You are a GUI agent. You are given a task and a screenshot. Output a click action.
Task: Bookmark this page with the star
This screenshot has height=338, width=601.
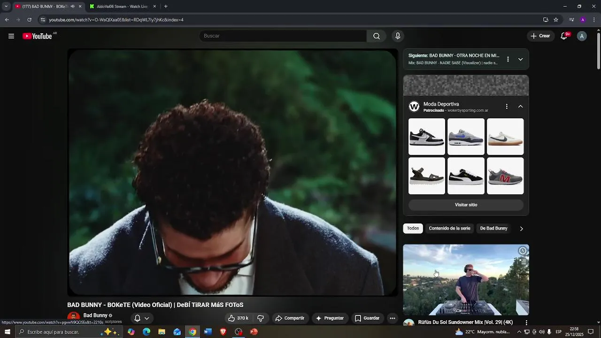point(556,20)
